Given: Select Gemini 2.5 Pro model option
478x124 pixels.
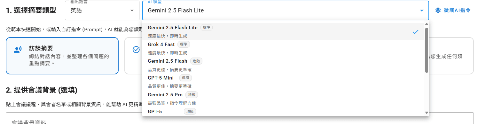Looking at the screenshot, I should coord(283,99).
